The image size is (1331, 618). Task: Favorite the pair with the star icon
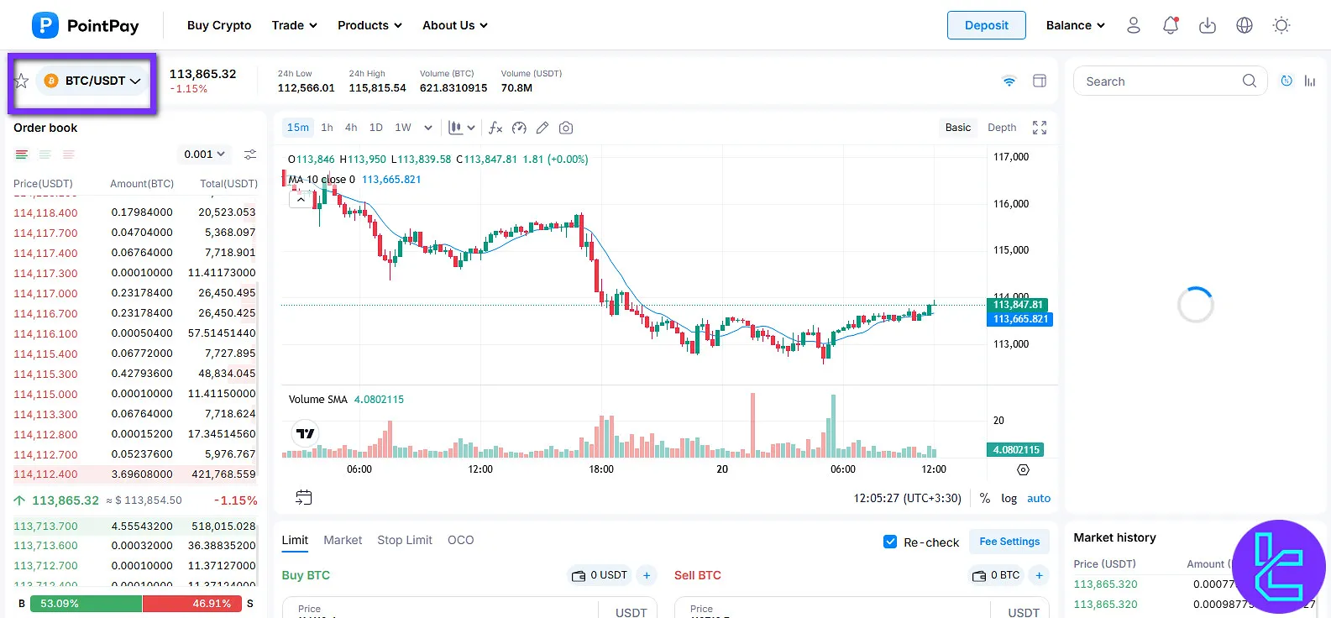[x=22, y=81]
